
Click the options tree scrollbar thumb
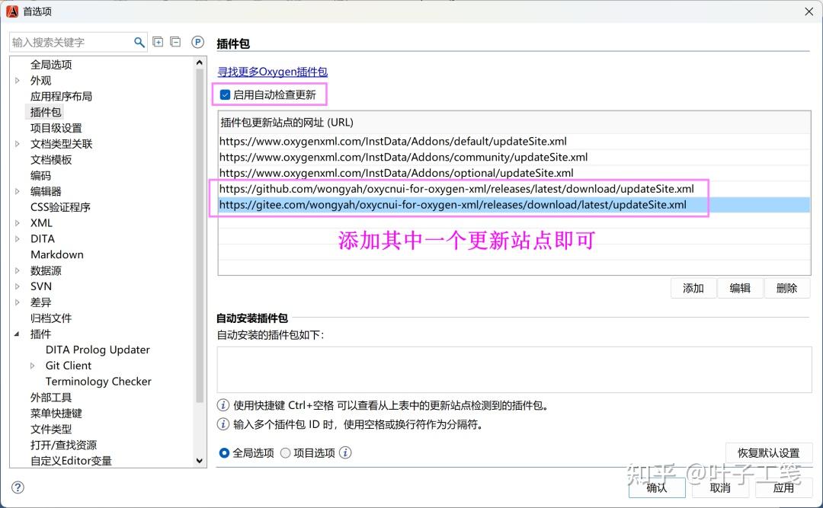(x=200, y=235)
